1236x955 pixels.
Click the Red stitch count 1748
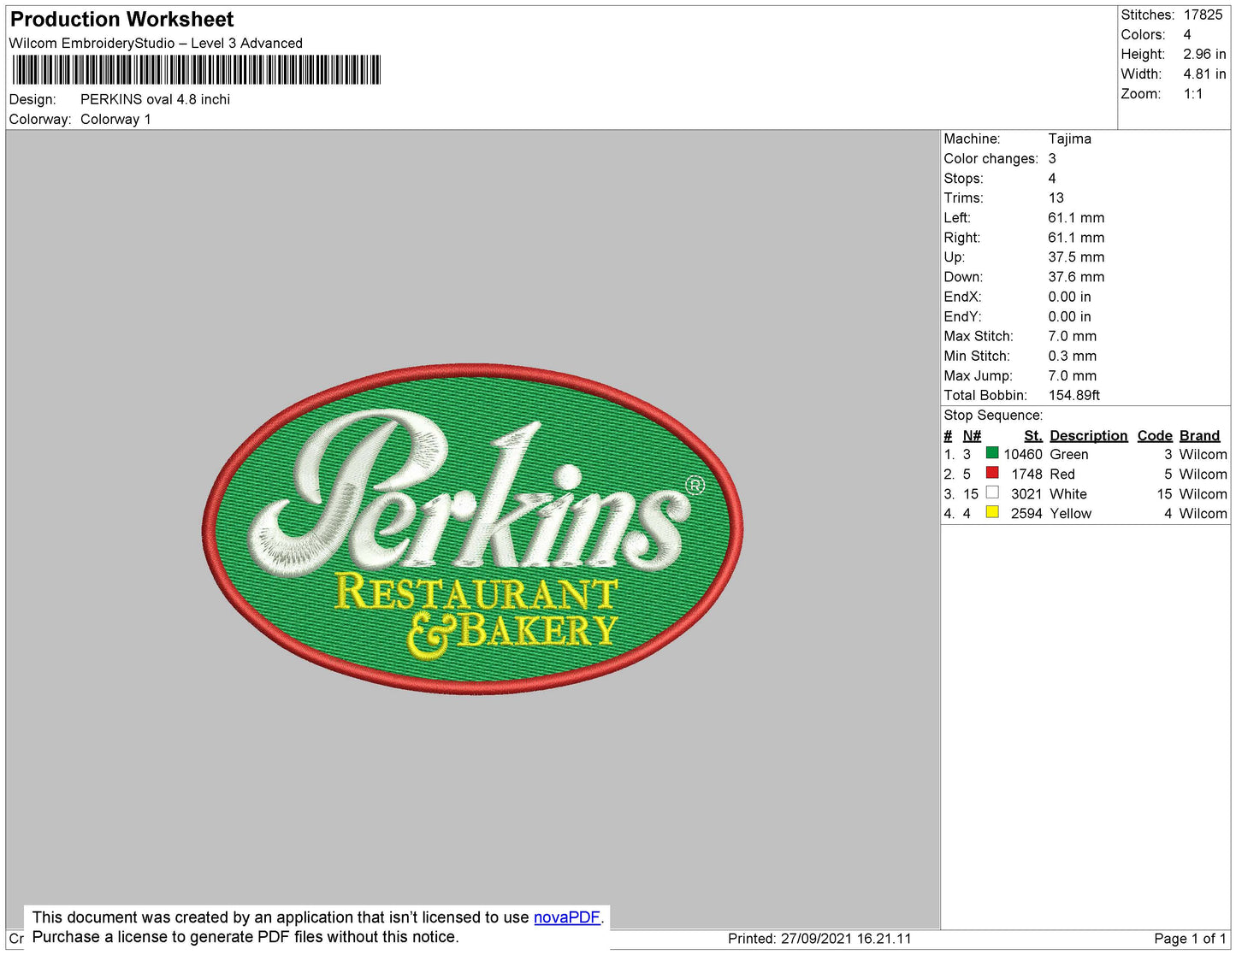1026,474
